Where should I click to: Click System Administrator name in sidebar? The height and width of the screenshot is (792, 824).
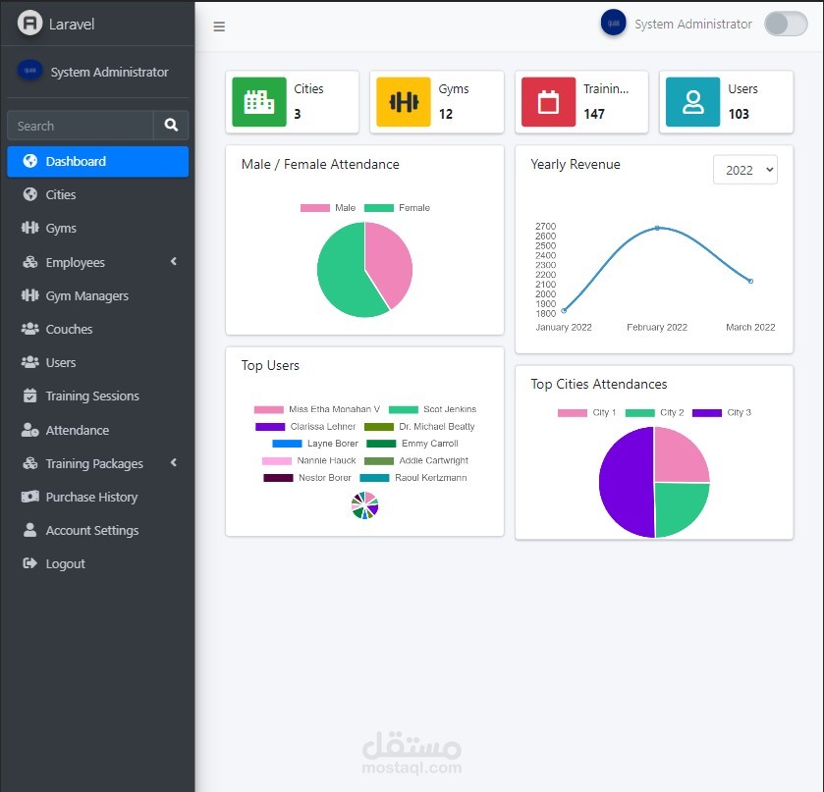pyautogui.click(x=109, y=72)
